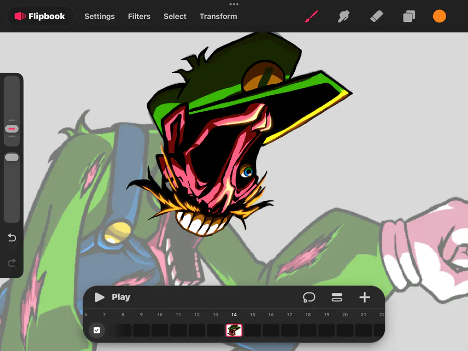The image size is (468, 351).
Task: Select the pink Brush tool
Action: [311, 16]
